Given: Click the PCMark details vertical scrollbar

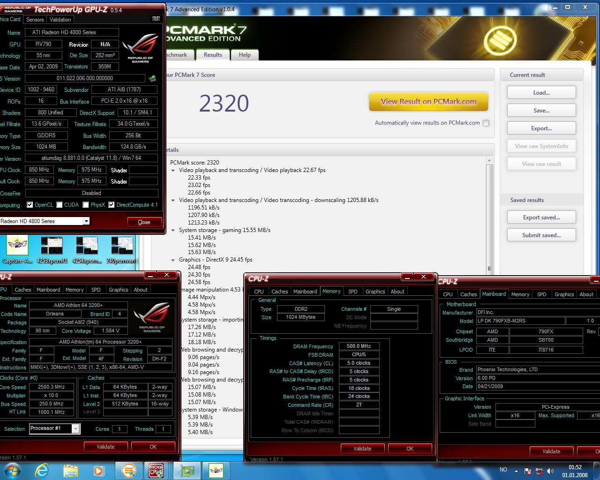Looking at the screenshot, I should [489, 216].
